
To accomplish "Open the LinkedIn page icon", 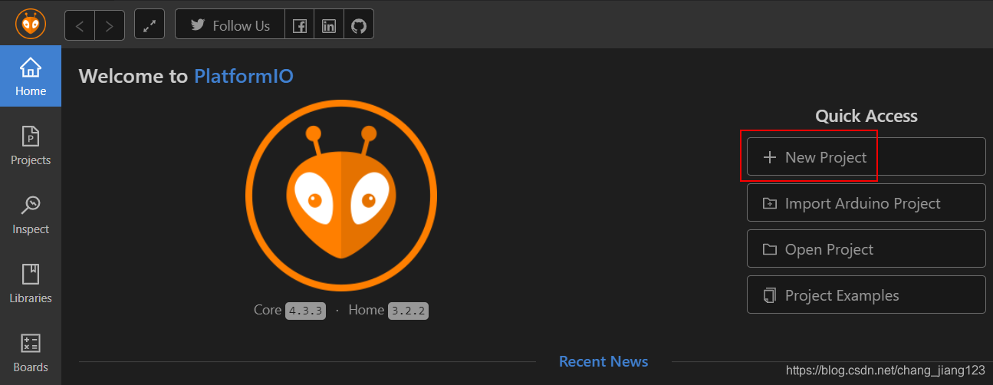I will click(x=329, y=25).
